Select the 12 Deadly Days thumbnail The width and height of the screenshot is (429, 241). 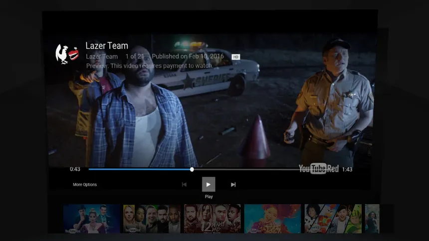[213, 219]
